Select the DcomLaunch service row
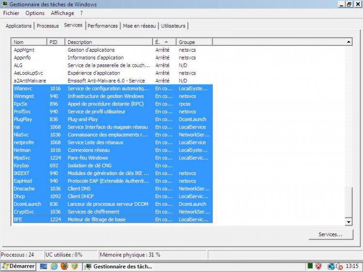This screenshot has height=272, width=363. (112, 204)
